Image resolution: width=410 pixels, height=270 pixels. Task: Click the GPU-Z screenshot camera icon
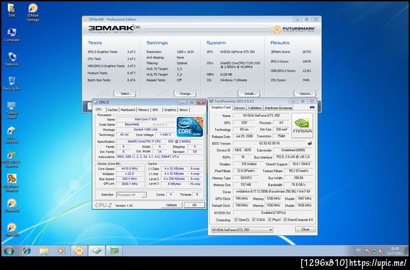[x=312, y=107]
